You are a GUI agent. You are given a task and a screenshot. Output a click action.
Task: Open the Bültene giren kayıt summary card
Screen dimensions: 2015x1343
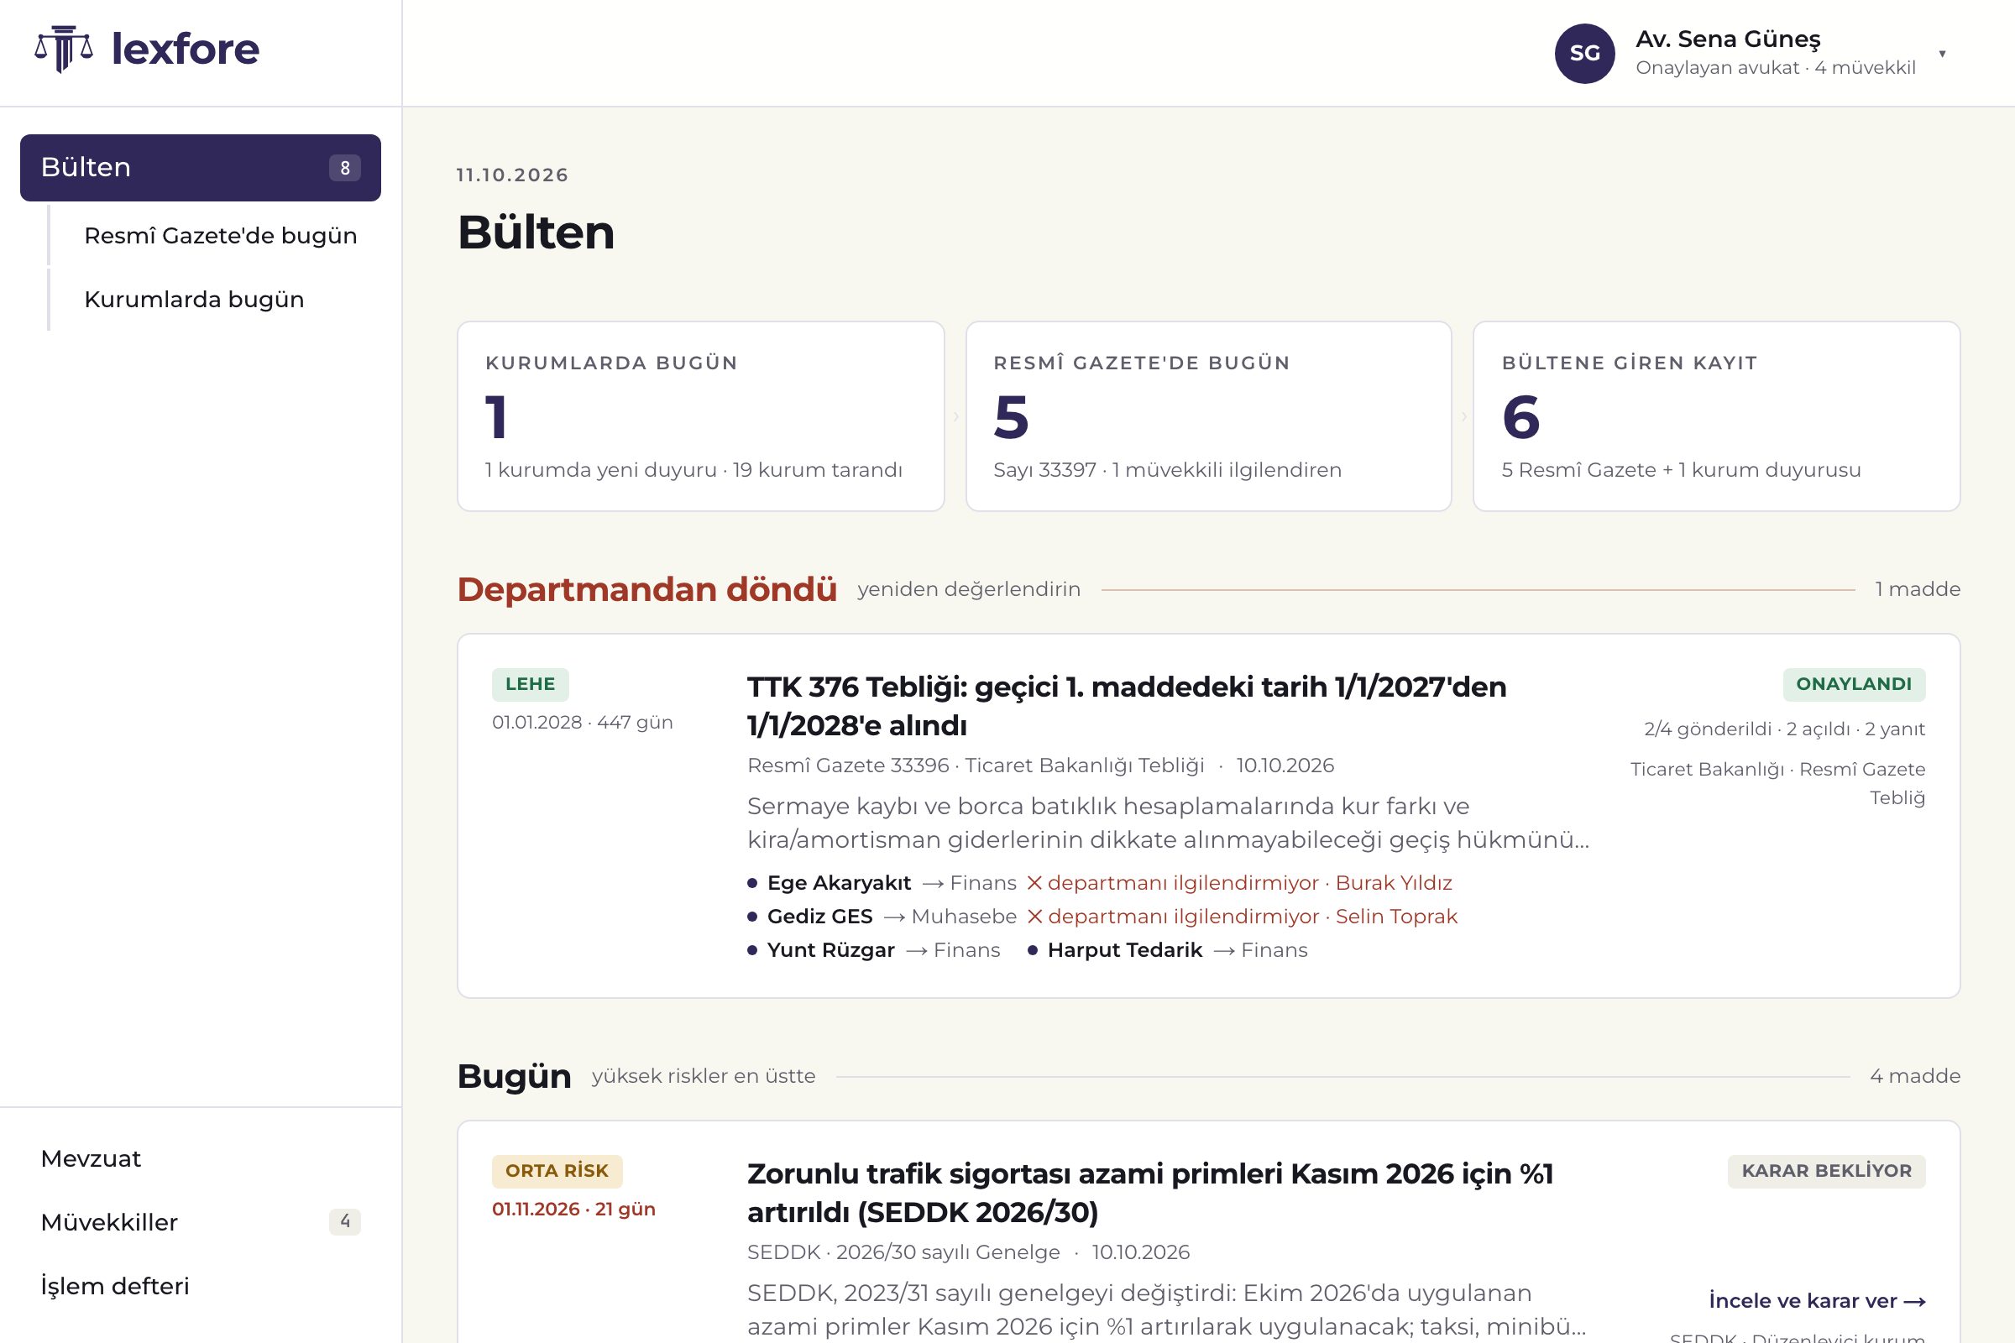coord(1717,416)
